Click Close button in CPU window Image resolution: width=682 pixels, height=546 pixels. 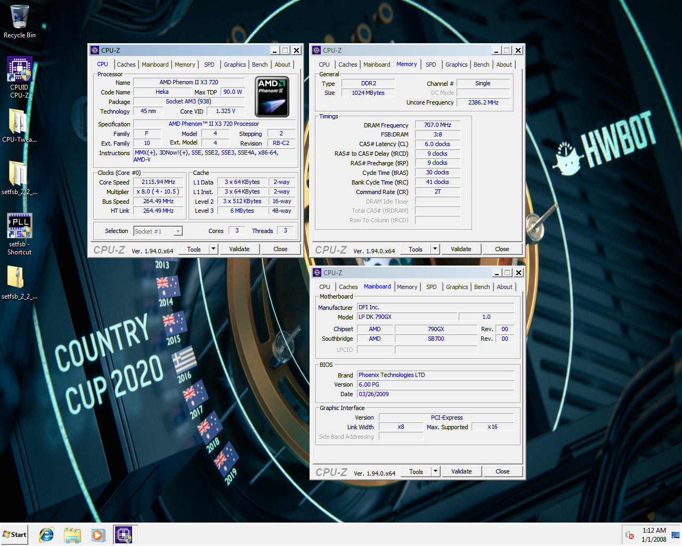[280, 249]
